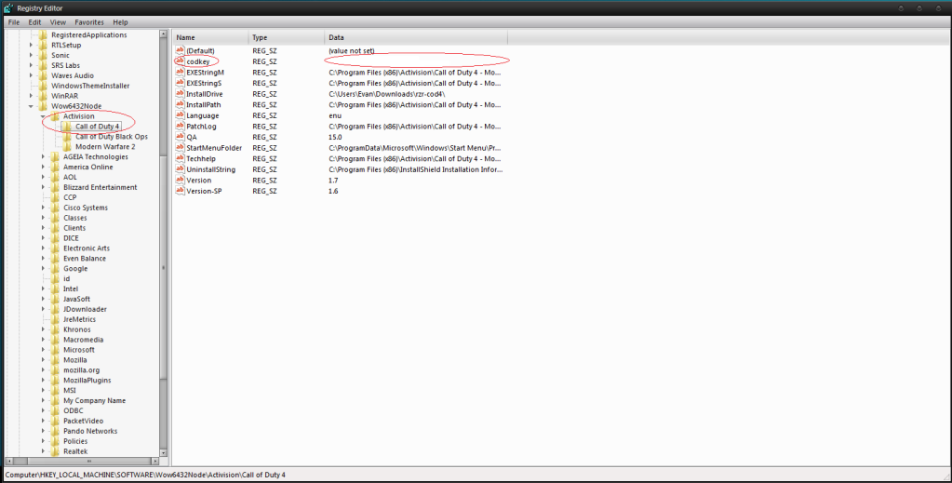Open the Favorites menu
The image size is (952, 483).
click(89, 22)
